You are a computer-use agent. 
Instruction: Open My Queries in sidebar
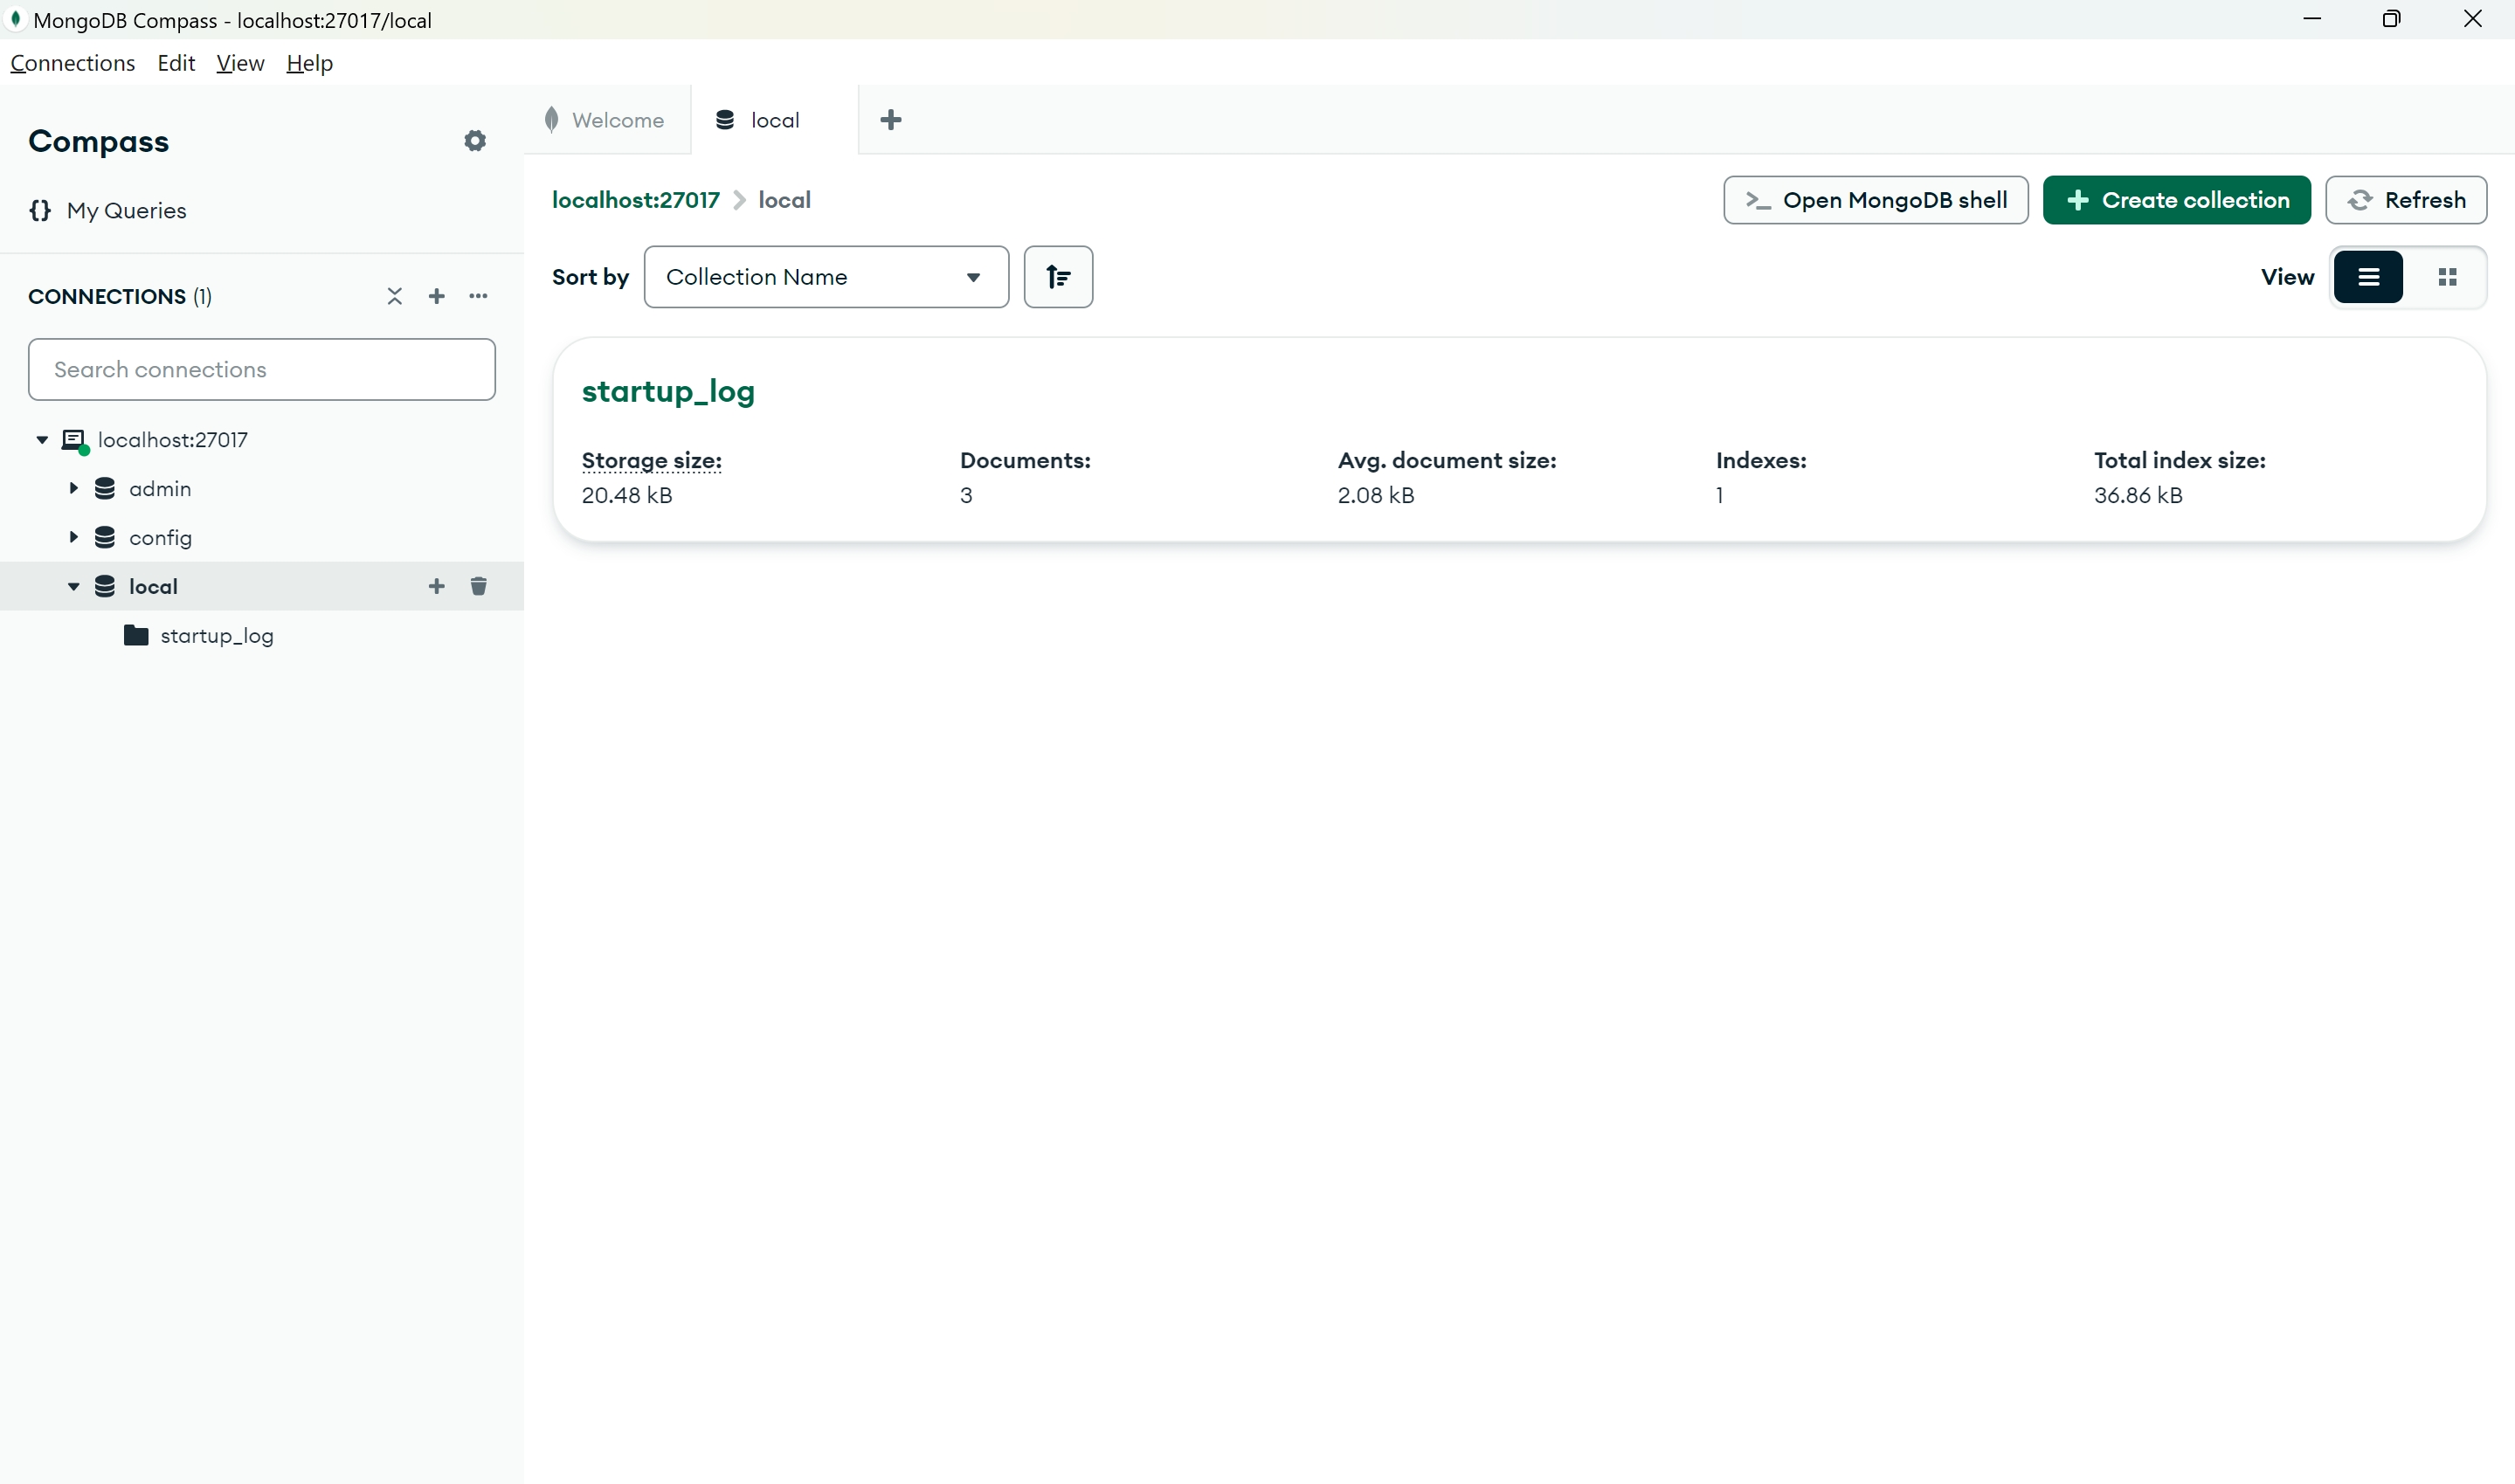108,210
